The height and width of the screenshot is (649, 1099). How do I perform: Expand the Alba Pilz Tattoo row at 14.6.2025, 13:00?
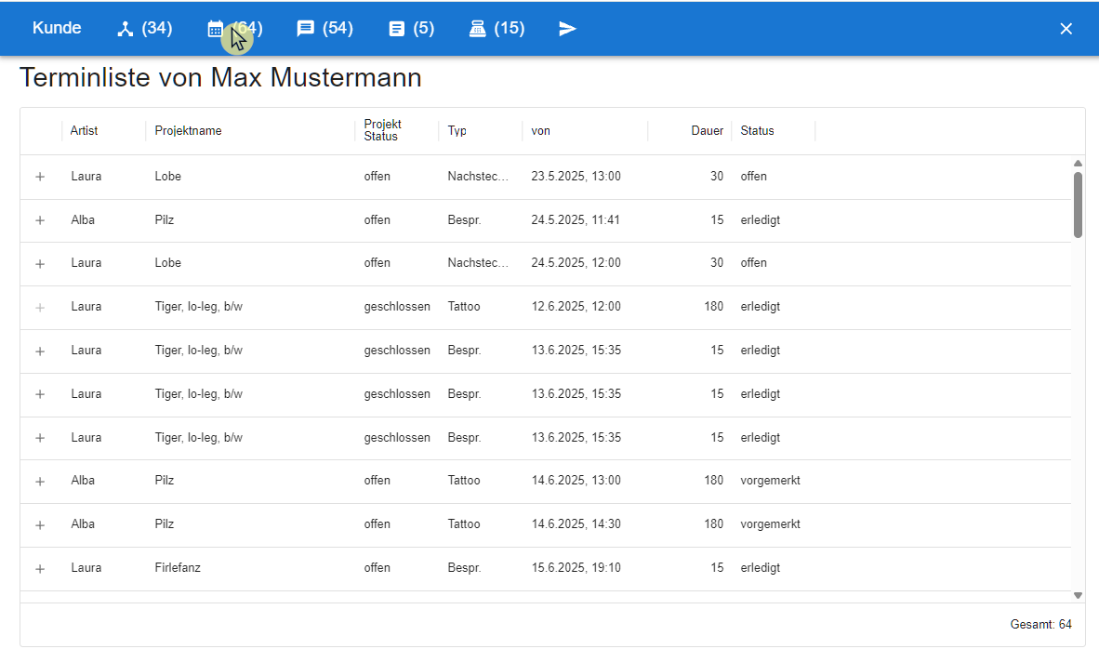[x=40, y=482]
